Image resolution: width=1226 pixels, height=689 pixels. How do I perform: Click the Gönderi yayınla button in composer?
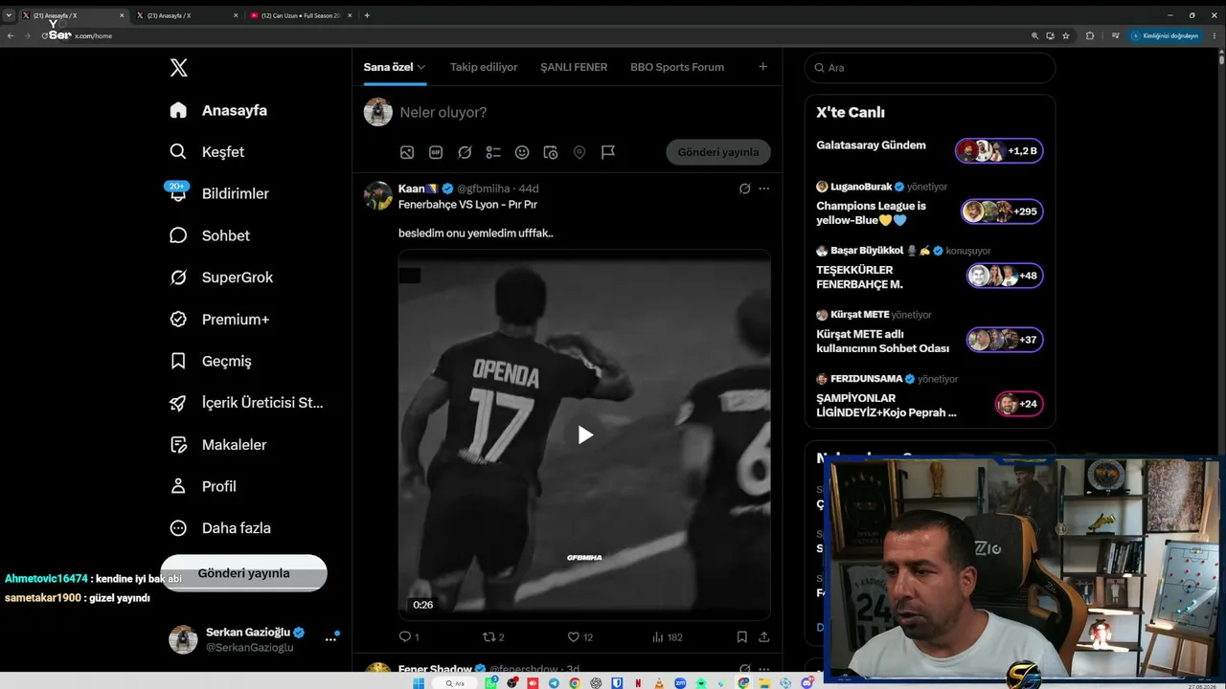pyautogui.click(x=718, y=152)
